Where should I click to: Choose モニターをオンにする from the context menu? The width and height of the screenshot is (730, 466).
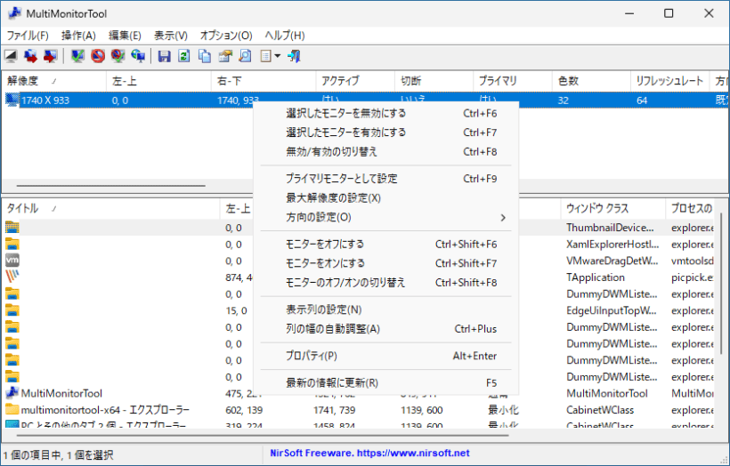385,263
